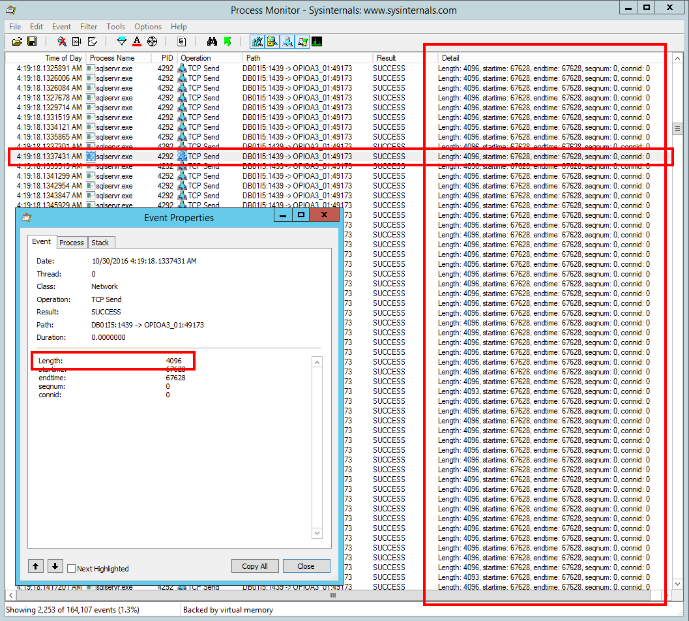This screenshot has width=689, height=621.
Task: Switch to the Event tab in Event Properties
Action: click(42, 241)
